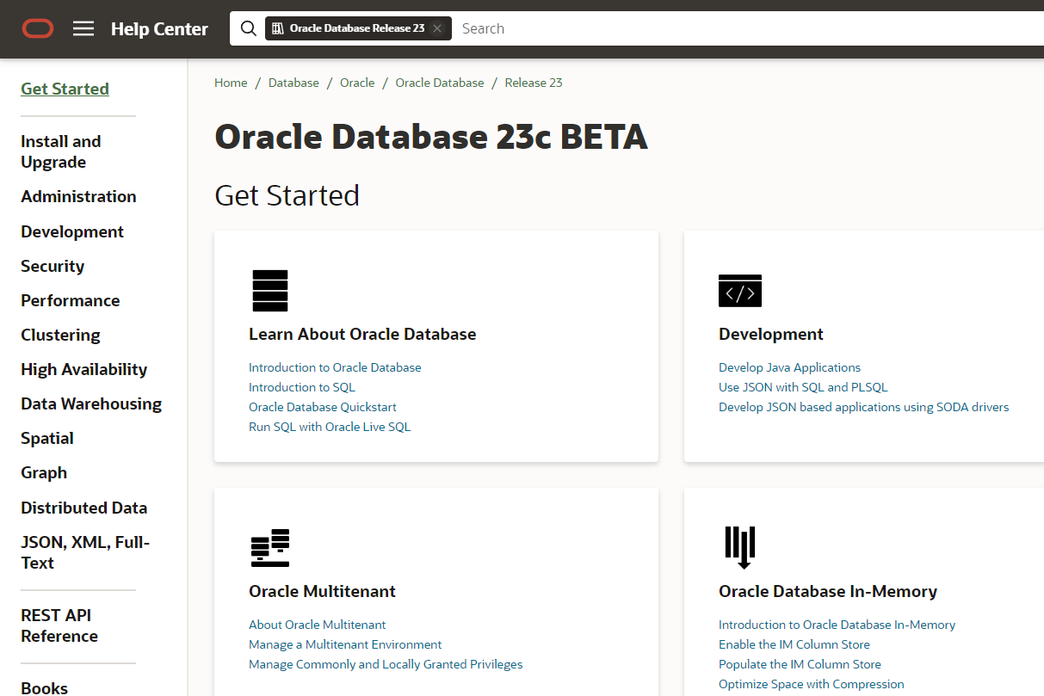Select Security in the sidebar
Image resolution: width=1044 pixels, height=696 pixels.
pyautogui.click(x=53, y=266)
